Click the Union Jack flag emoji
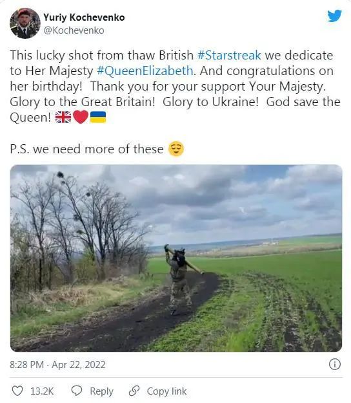 63,118
